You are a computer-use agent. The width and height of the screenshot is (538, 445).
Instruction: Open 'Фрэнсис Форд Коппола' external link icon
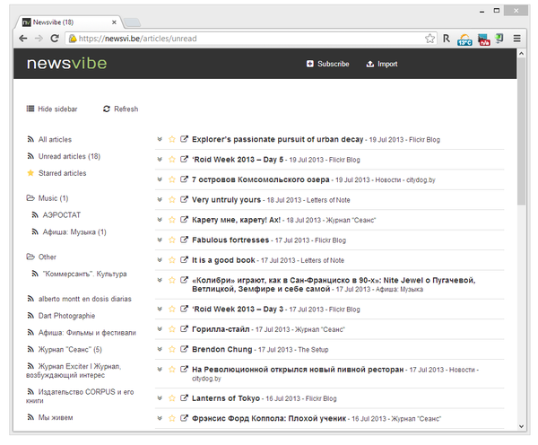point(184,418)
